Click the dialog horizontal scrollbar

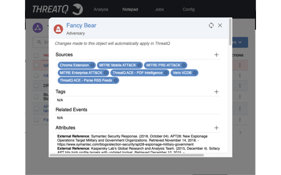[127, 155]
